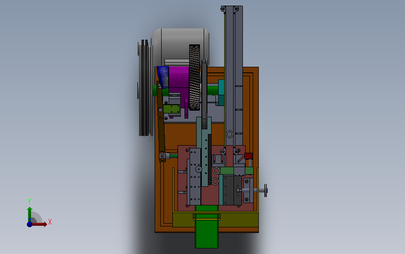Click the green Y axis arrow of triad
This screenshot has width=405, height=254.
pos(29,213)
